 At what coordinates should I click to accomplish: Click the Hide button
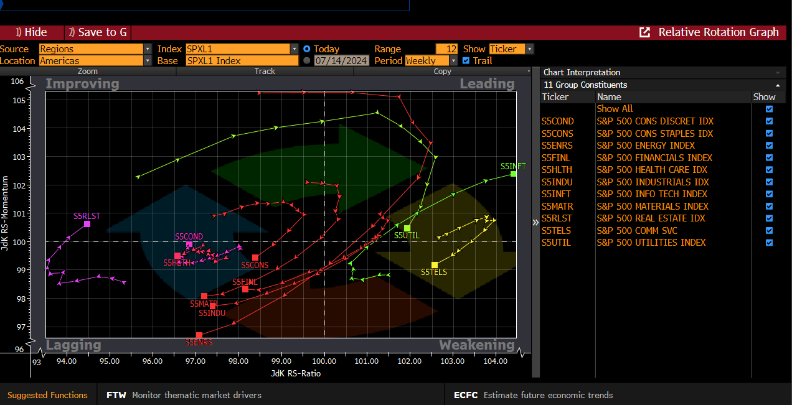click(31, 32)
